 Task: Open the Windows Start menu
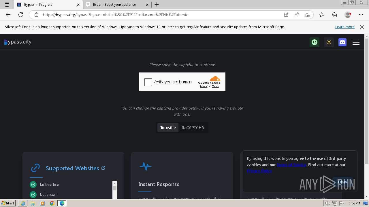(x=8, y=203)
